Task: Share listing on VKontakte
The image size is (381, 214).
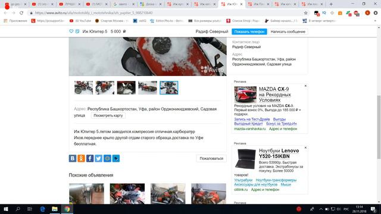Action: pyautogui.click(x=73, y=159)
